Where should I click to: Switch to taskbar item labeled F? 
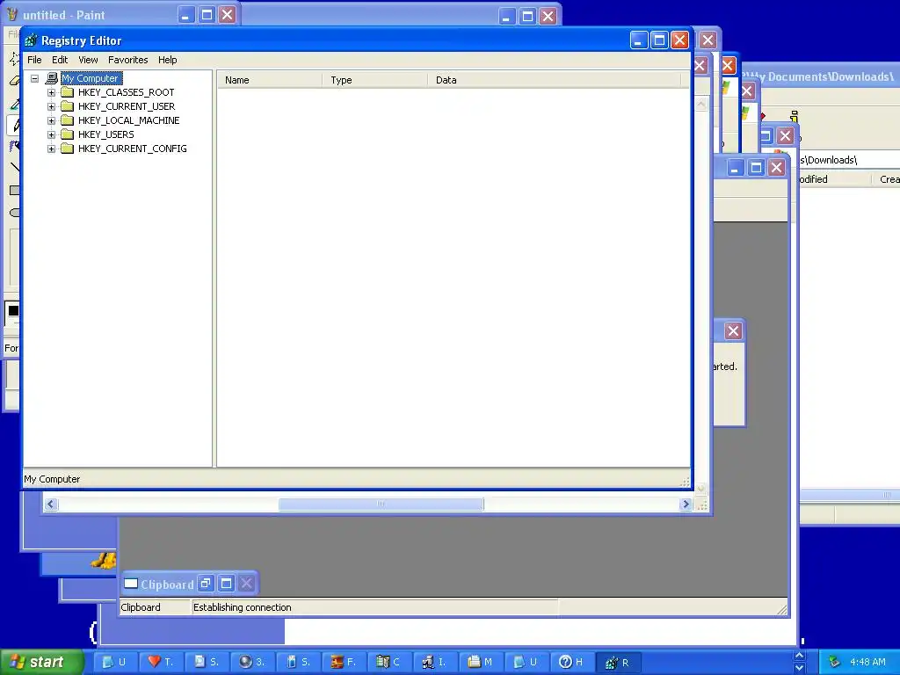(x=344, y=662)
